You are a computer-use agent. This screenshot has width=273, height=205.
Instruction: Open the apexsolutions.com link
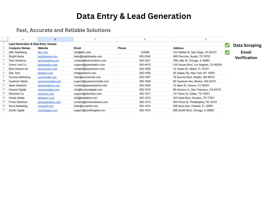pyautogui.click(x=49, y=86)
